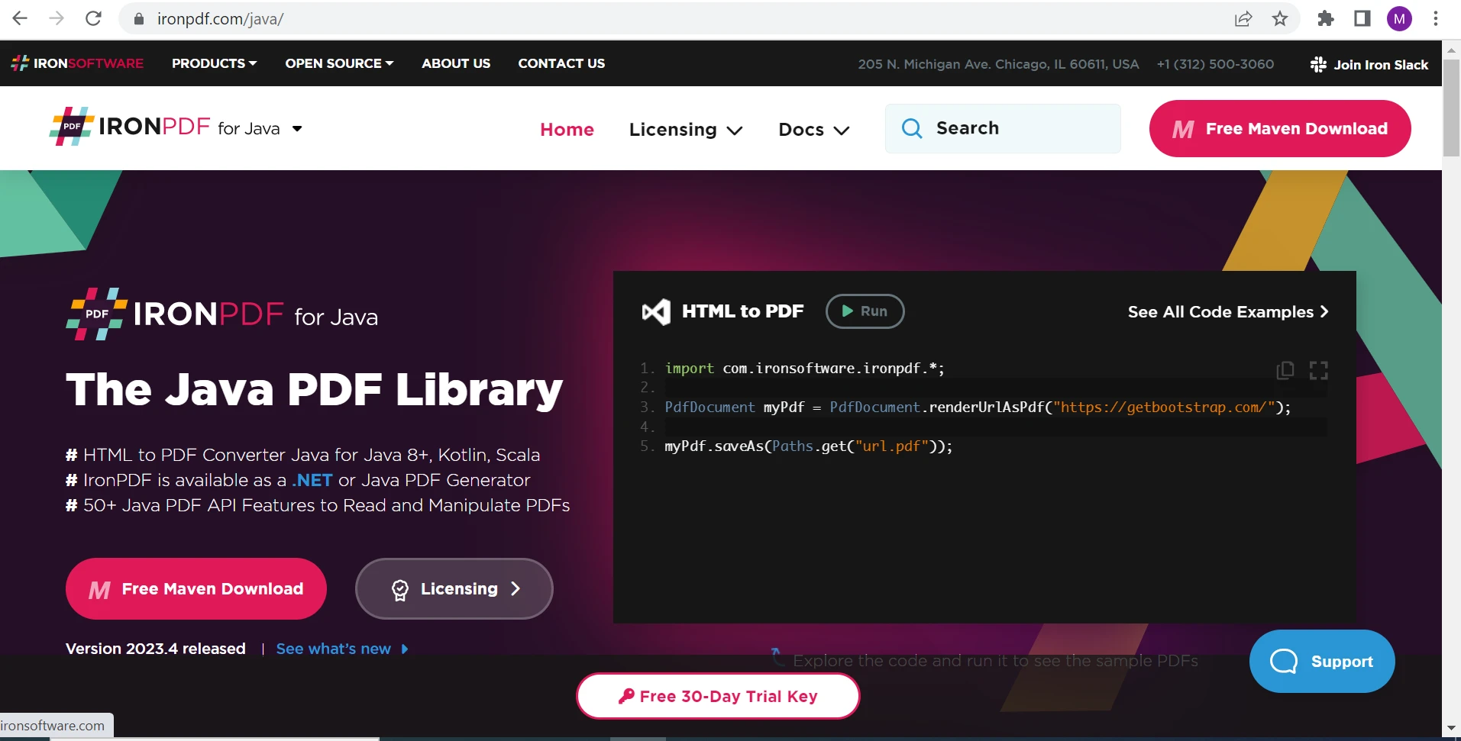The width and height of the screenshot is (1461, 741).
Task: Open the CONTACT US menu item
Action: (561, 63)
